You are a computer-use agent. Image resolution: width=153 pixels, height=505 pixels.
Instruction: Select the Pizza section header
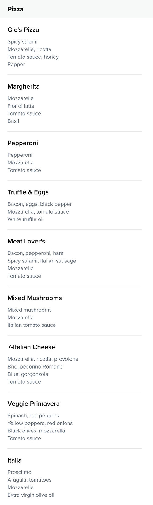coord(15,9)
